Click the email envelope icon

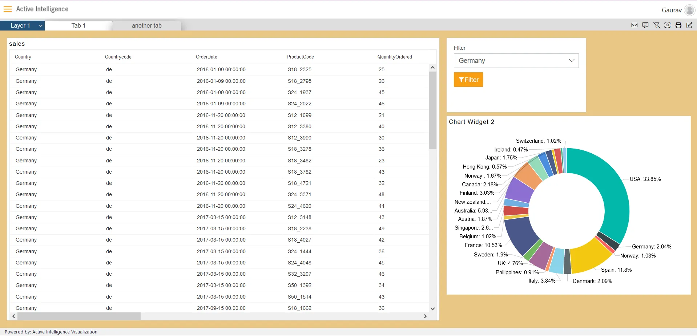[634, 25]
